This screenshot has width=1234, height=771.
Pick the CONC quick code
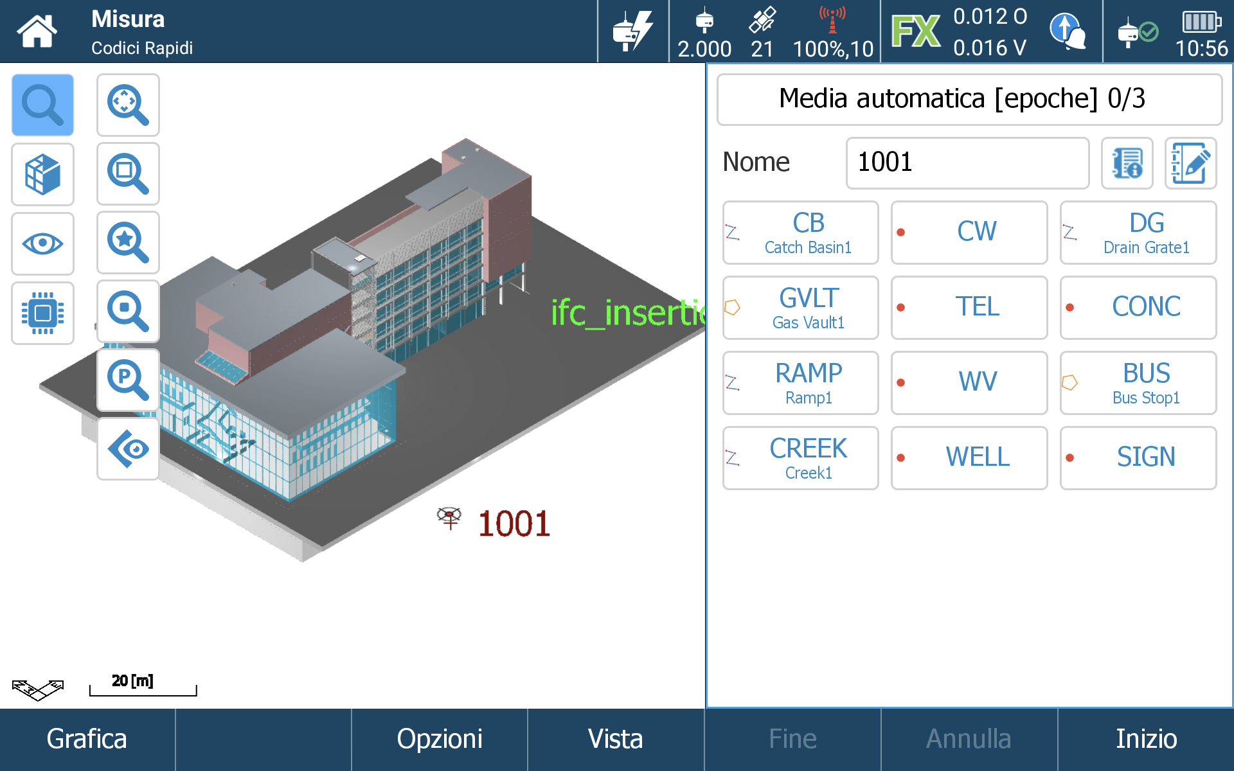pos(1138,308)
